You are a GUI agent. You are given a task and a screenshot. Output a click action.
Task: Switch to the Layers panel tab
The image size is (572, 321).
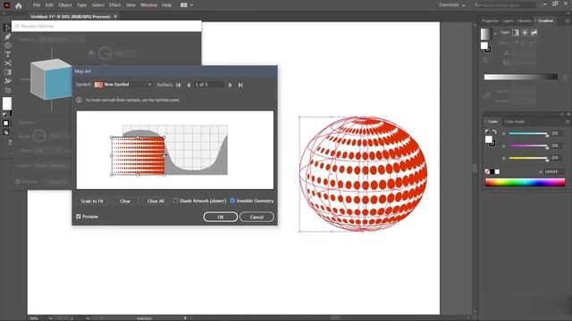tap(508, 21)
